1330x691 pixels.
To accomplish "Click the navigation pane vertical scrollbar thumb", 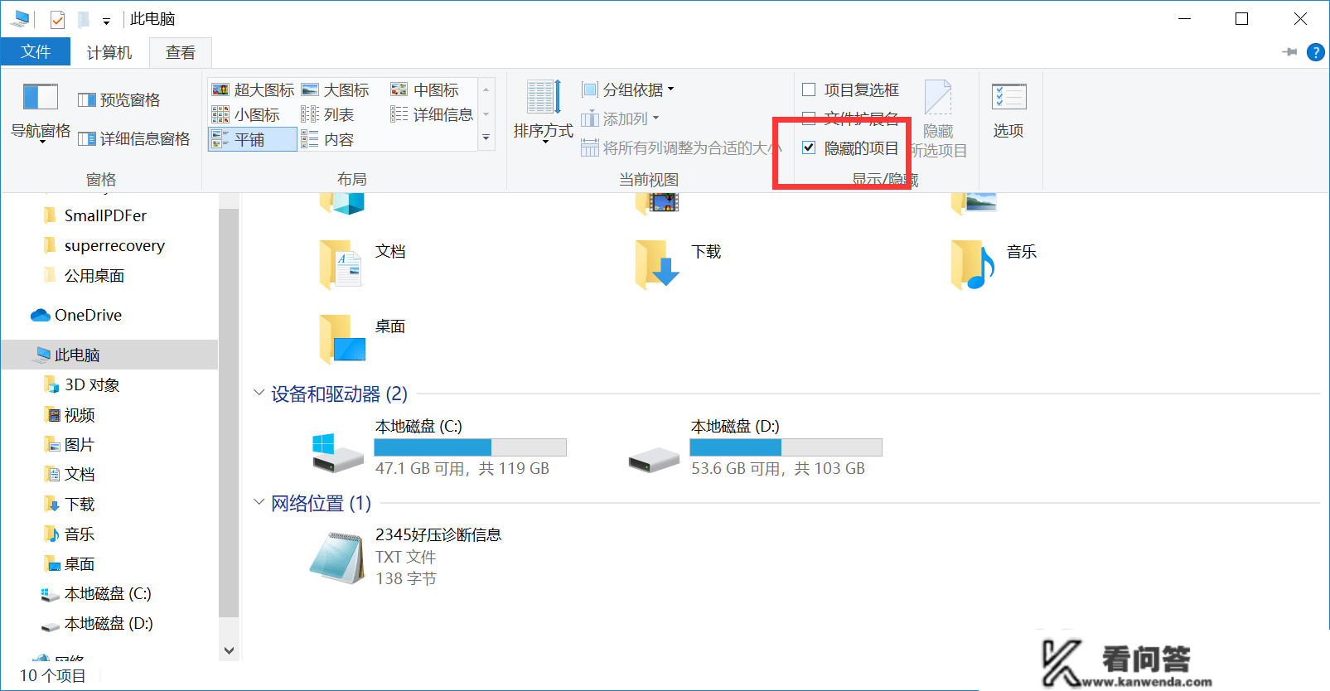I will [229, 413].
